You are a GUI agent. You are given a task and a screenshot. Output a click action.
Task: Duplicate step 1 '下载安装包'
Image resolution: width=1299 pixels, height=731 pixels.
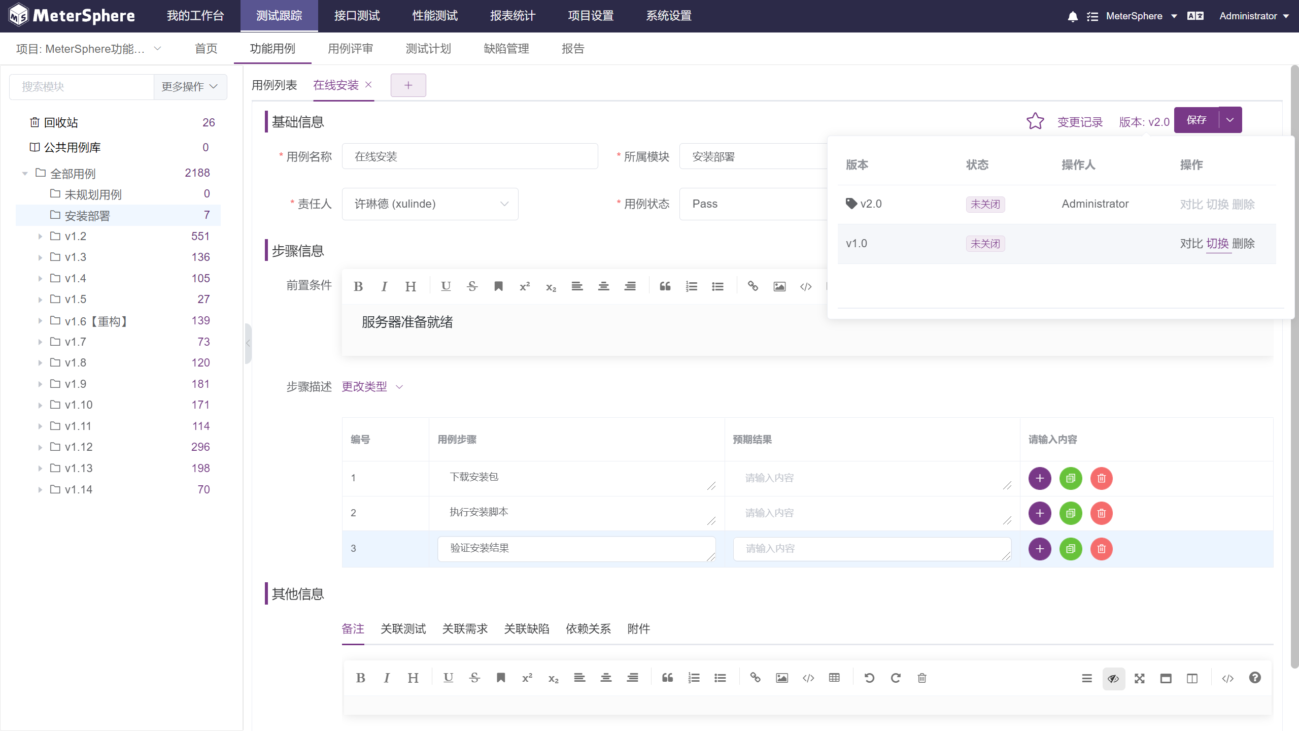tap(1071, 478)
